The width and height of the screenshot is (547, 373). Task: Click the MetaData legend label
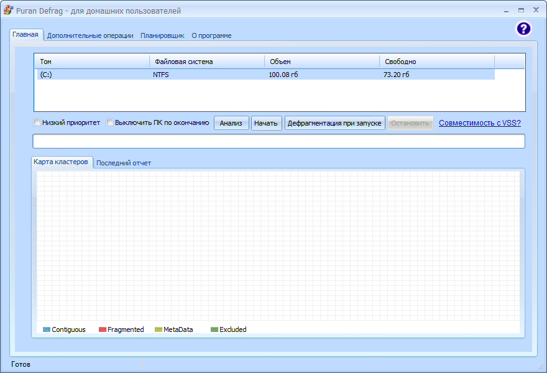tap(178, 329)
